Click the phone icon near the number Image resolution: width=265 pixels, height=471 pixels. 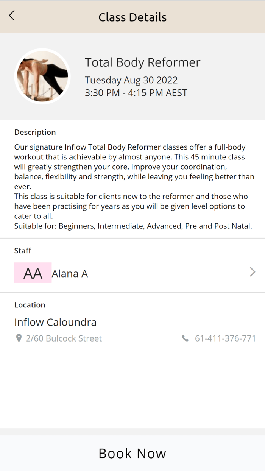click(x=185, y=338)
